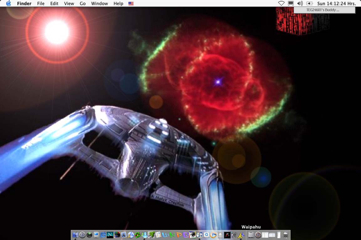Viewport: 361px width, 240px height.
Task: Open the newspaper-style Dock icon
Action: coord(158,235)
